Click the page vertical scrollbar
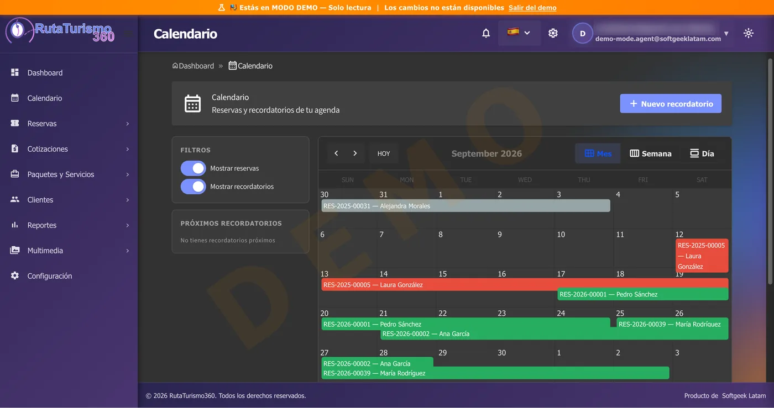Image resolution: width=774 pixels, height=408 pixels. pyautogui.click(x=770, y=171)
